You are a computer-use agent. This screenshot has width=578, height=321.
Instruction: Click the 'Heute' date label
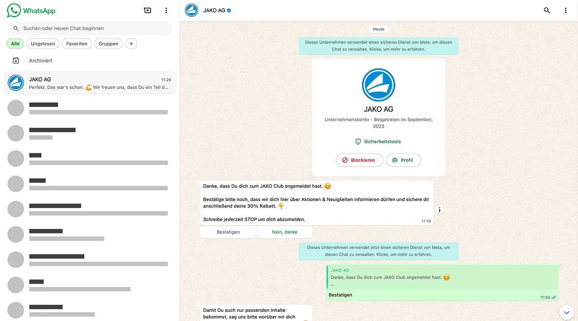pyautogui.click(x=379, y=29)
